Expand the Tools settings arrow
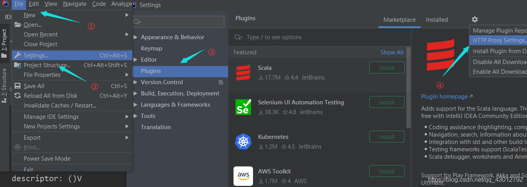The image size is (527, 187). 135,116
